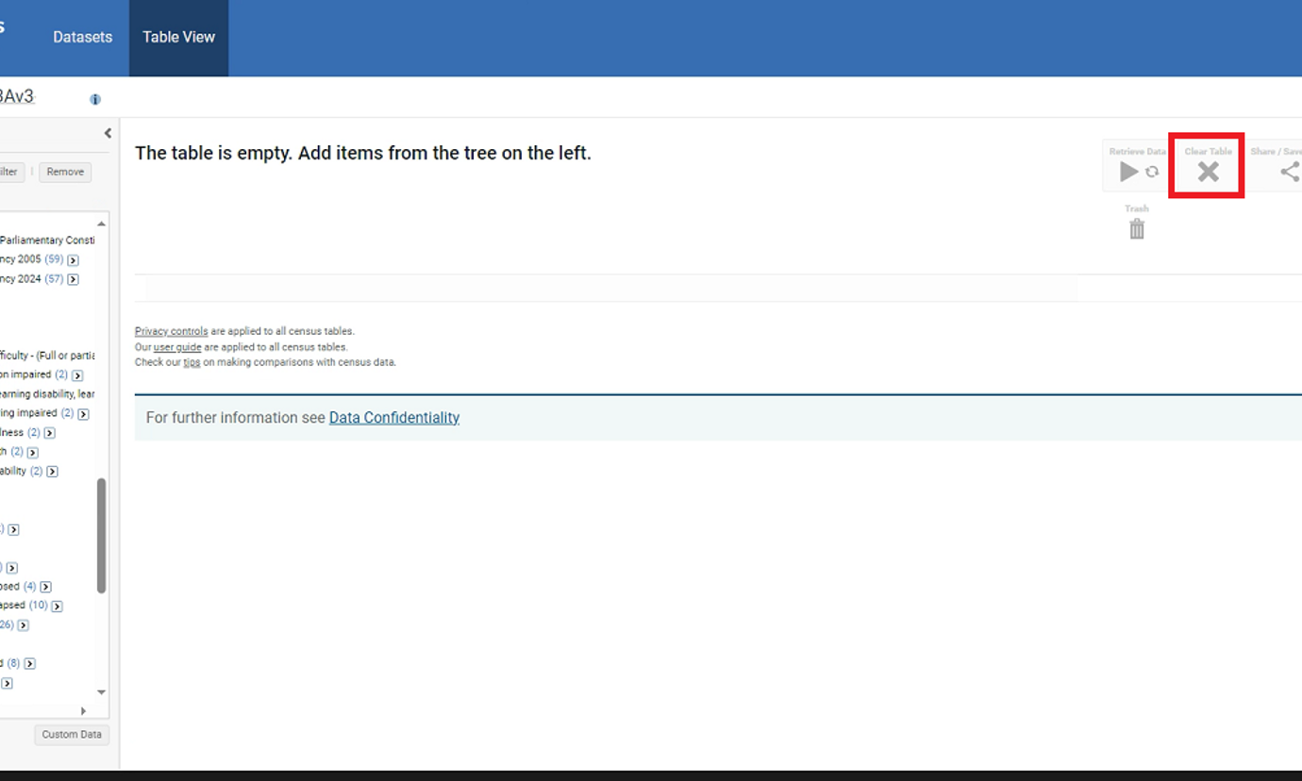1302x781 pixels.
Task: Open the user guide link
Action: (177, 347)
